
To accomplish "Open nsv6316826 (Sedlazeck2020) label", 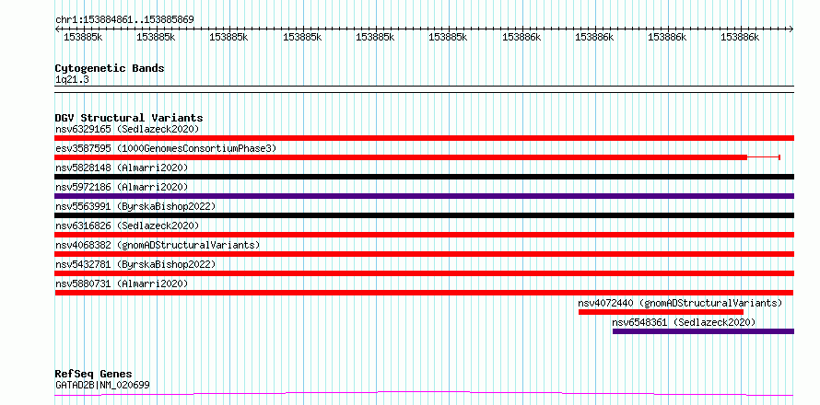I will 127,226.
